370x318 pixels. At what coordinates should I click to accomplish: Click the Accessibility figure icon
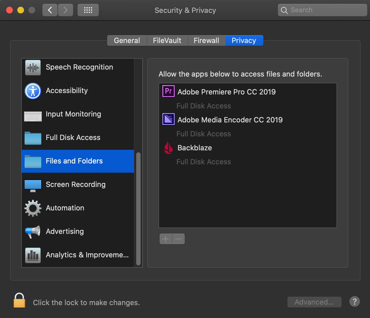[x=33, y=91]
